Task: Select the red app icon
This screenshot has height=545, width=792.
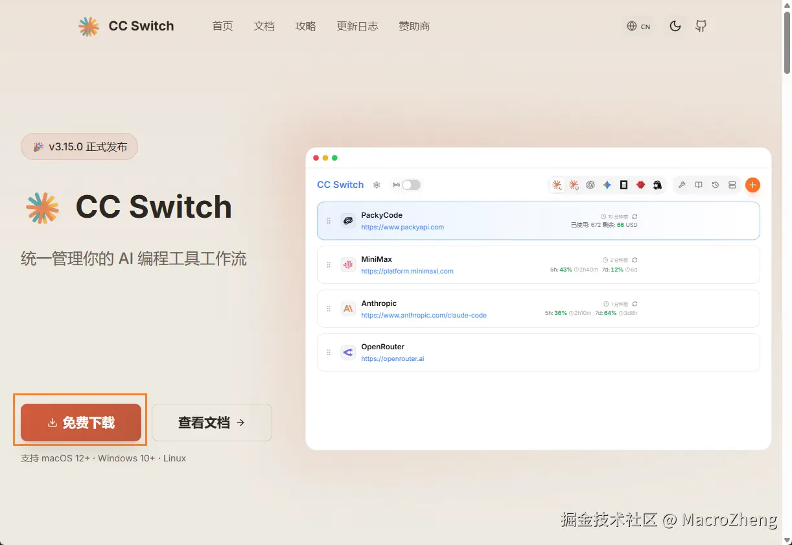Action: [640, 185]
